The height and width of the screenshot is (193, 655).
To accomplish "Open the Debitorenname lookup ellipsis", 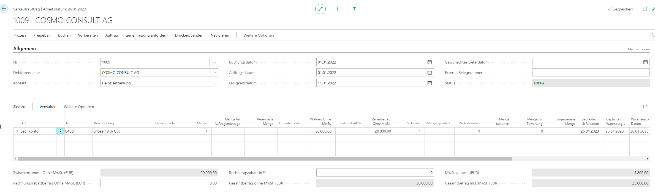I will 214,73.
